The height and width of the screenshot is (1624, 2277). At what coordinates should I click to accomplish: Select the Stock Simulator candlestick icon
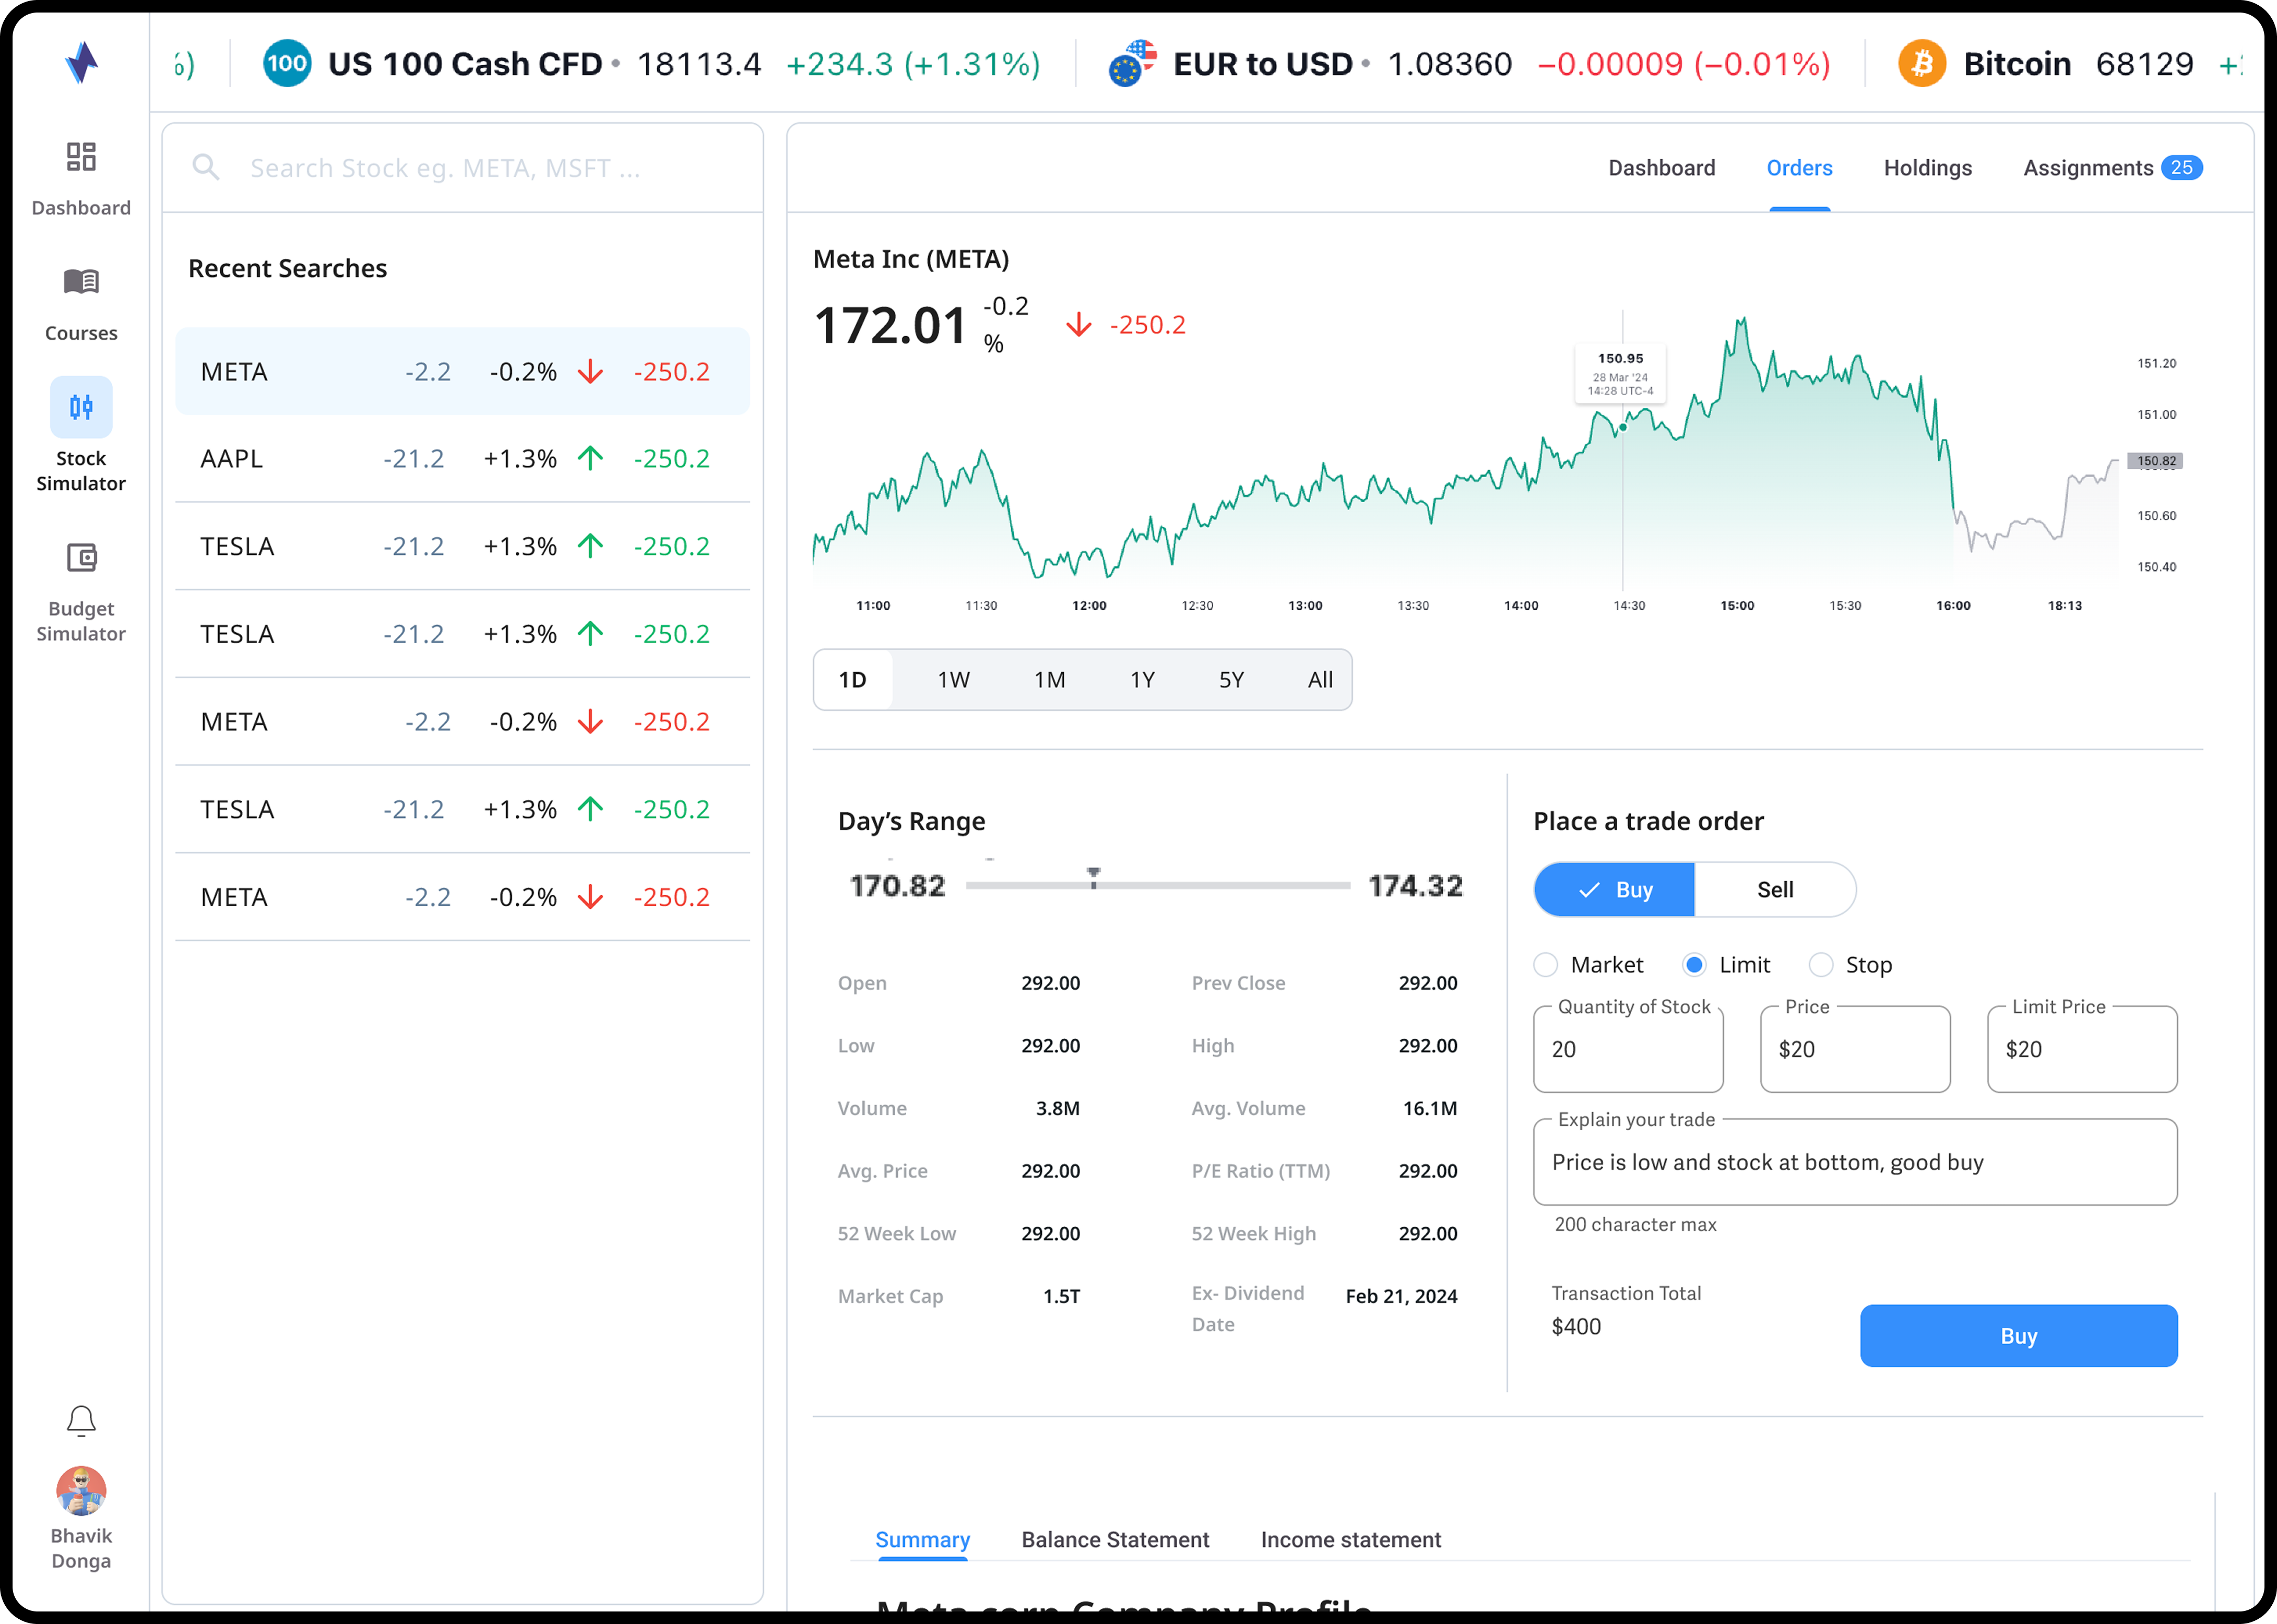(81, 407)
